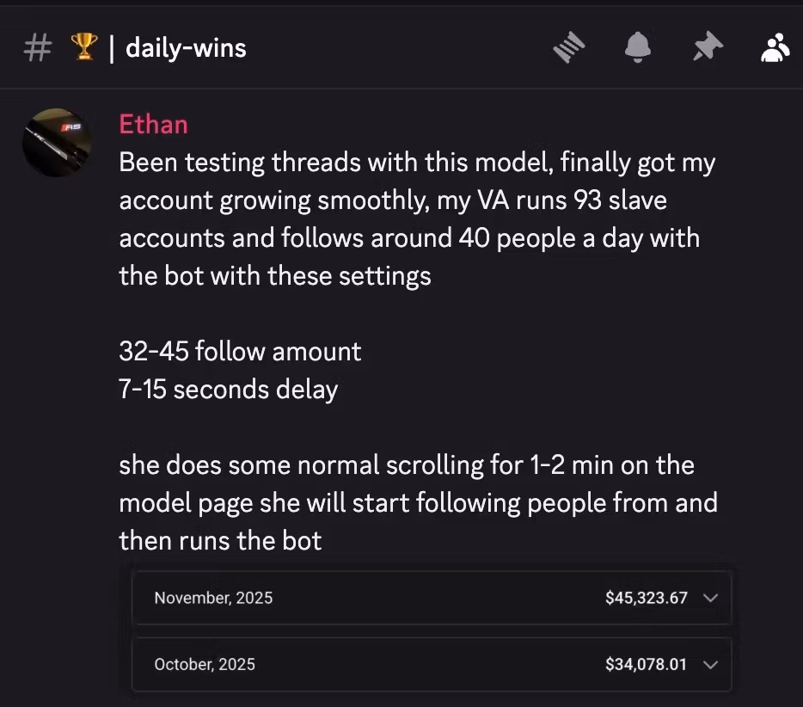
Task: Open the Threads icon in channel header
Action: (x=568, y=48)
